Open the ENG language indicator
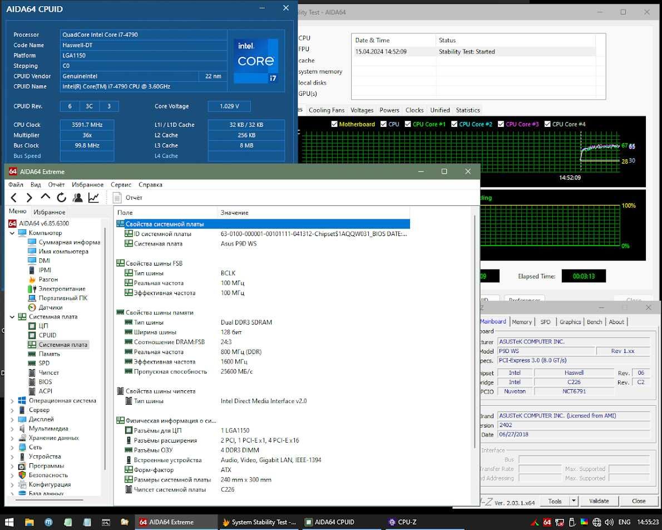662x530 pixels. click(624, 522)
